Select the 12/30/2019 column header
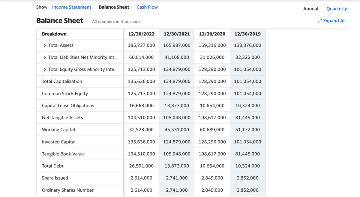This screenshot has height=197, width=360. click(x=247, y=34)
